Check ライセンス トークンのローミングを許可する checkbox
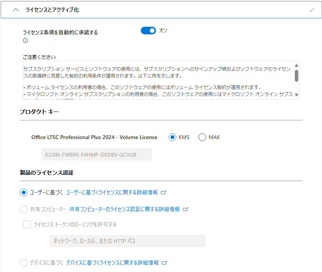The image size is (322, 272). 27,225
